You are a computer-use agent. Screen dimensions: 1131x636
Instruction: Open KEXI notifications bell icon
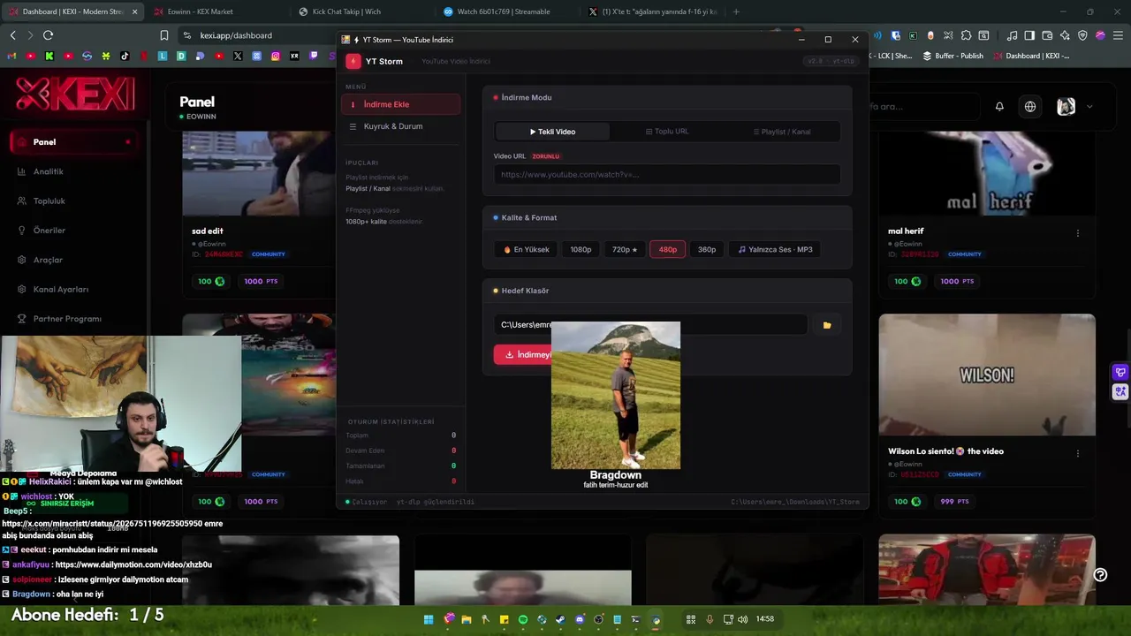[999, 107]
